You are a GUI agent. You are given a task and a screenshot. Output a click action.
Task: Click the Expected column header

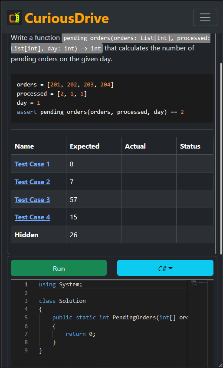click(85, 146)
